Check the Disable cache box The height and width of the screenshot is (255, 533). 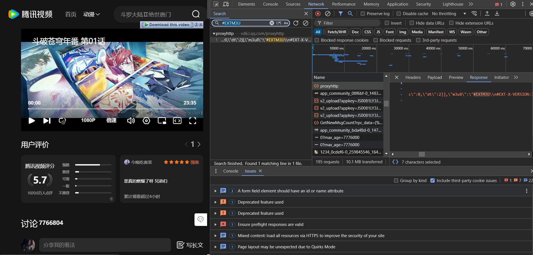(x=398, y=13)
